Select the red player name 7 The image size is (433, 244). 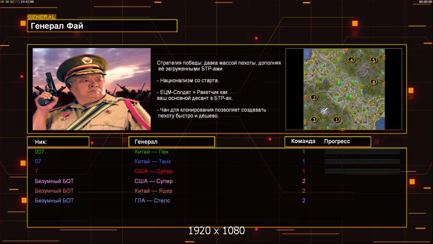point(36,171)
